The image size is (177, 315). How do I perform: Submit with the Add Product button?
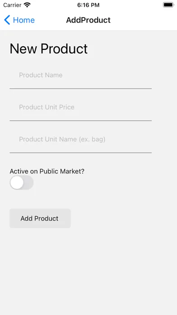[x=40, y=218]
